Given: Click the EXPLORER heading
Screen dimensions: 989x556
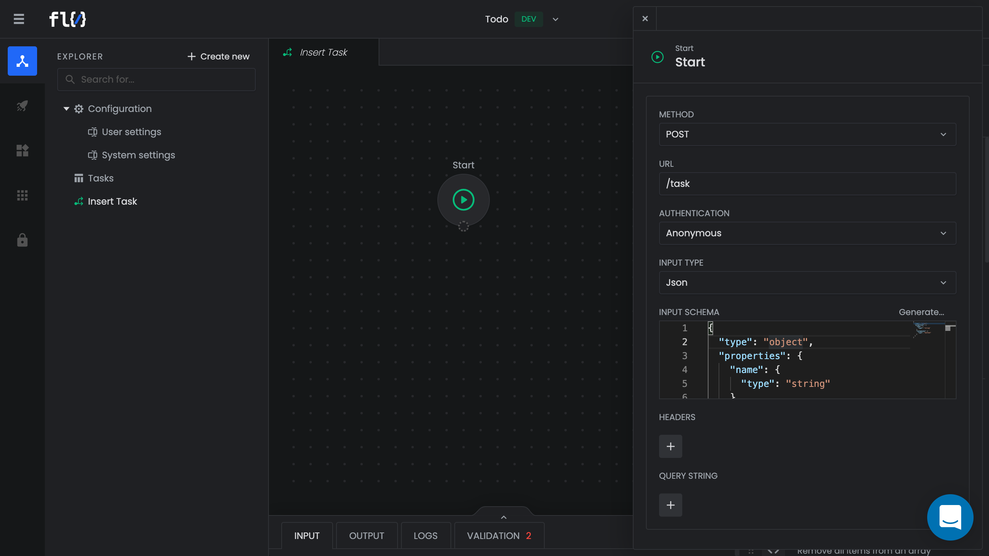Looking at the screenshot, I should [80, 56].
